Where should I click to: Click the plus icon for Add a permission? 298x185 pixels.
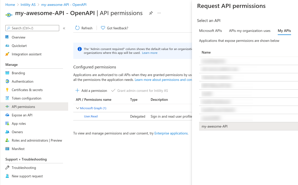[x=77, y=90]
